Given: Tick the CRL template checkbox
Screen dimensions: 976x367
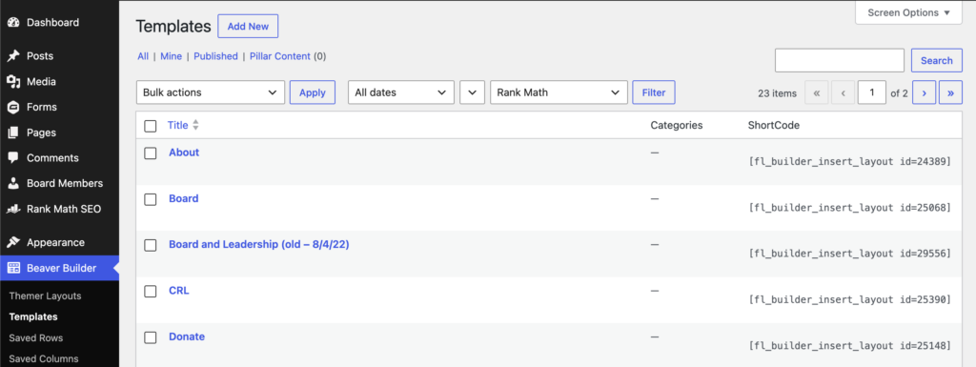Looking at the screenshot, I should [x=150, y=291].
